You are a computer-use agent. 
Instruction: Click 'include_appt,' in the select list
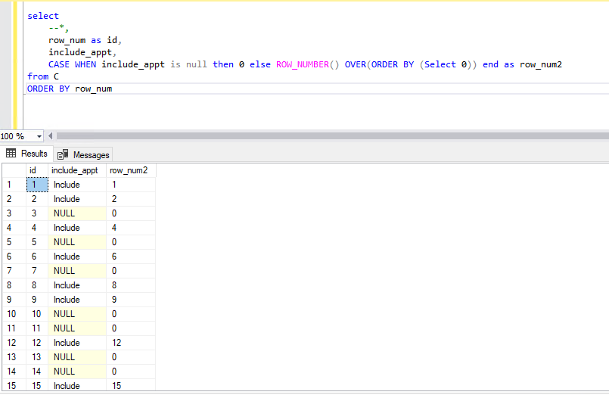point(82,52)
